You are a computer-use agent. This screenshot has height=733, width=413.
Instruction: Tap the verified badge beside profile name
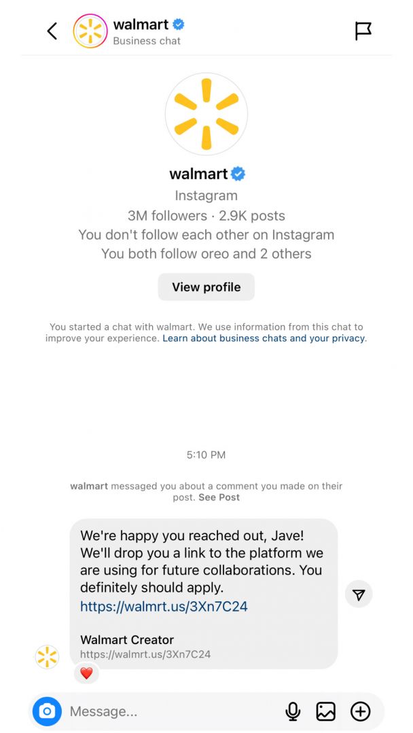(238, 174)
